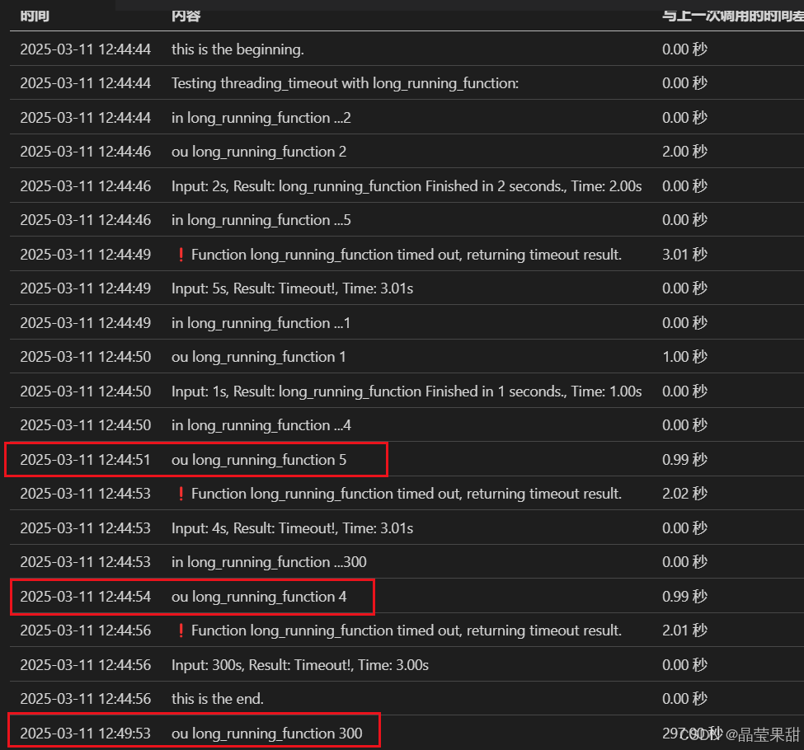Click the red exclamation mark in the 12:44:53 row
The width and height of the screenshot is (804, 750).
[181, 494]
